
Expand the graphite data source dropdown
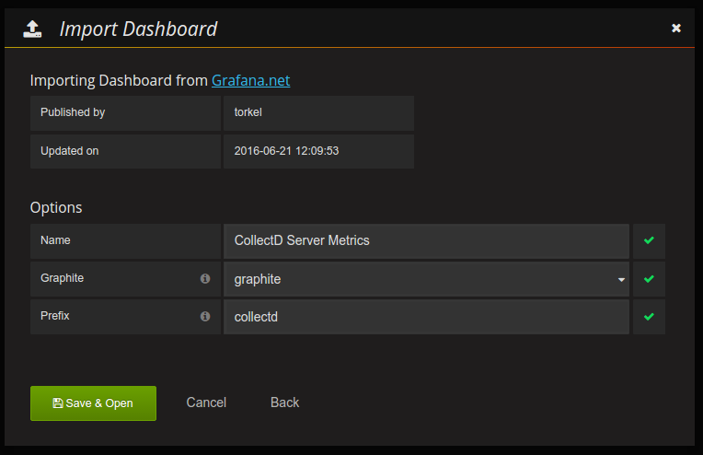[x=425, y=278]
